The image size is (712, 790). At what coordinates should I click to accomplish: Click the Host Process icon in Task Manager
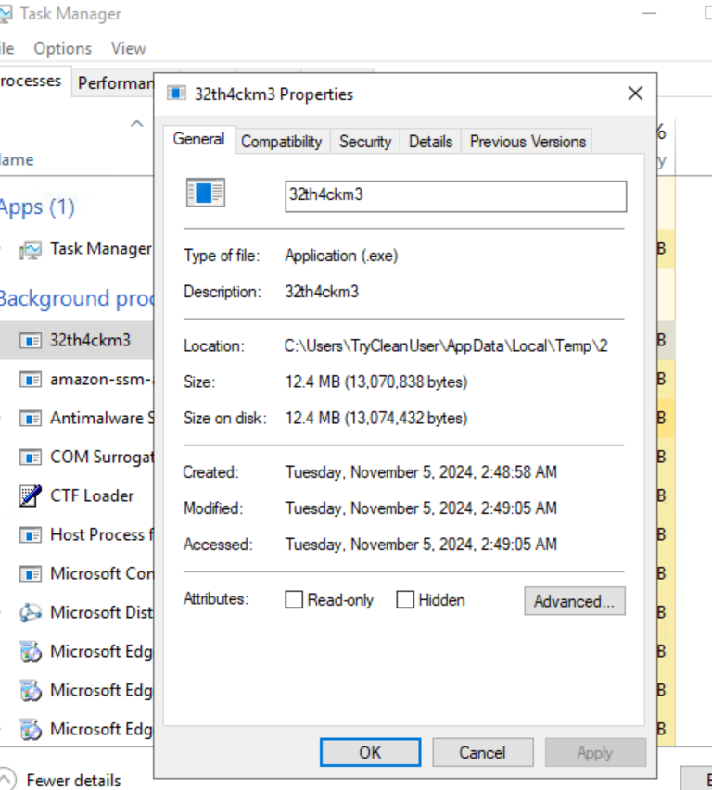[31, 534]
